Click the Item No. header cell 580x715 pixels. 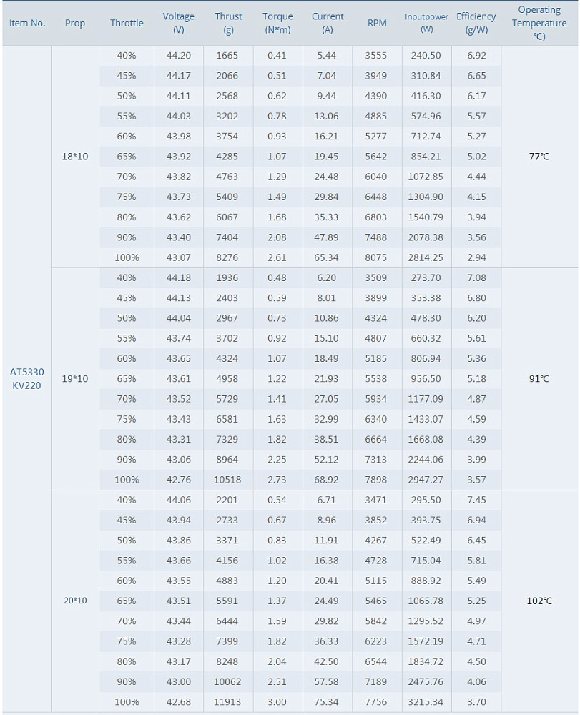click(x=27, y=23)
